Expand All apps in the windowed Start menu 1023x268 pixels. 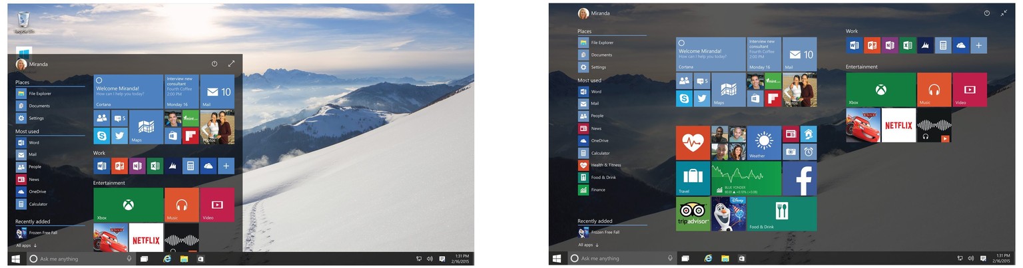26,245
